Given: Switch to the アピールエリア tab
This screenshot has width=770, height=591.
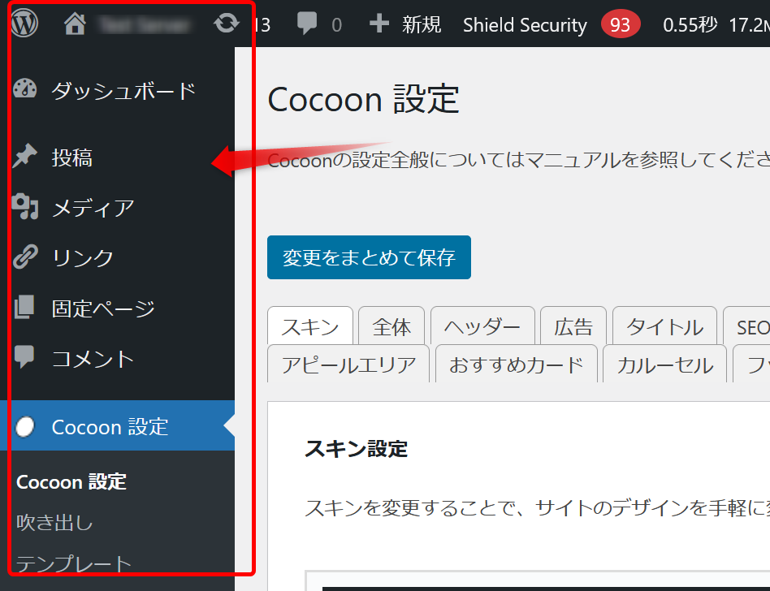Looking at the screenshot, I should [348, 365].
